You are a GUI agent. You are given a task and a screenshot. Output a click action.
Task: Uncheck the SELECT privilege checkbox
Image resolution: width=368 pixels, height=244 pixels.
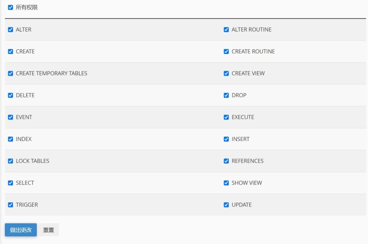(x=10, y=183)
